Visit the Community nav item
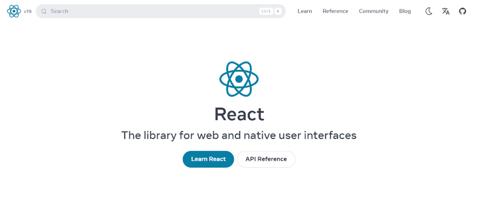478x212 pixels. click(x=373, y=11)
